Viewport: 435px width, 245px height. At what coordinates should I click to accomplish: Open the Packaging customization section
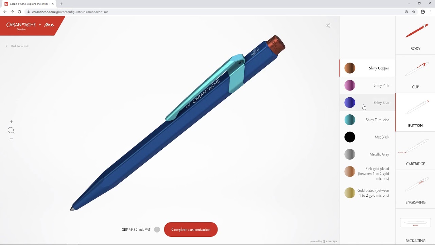click(415, 227)
